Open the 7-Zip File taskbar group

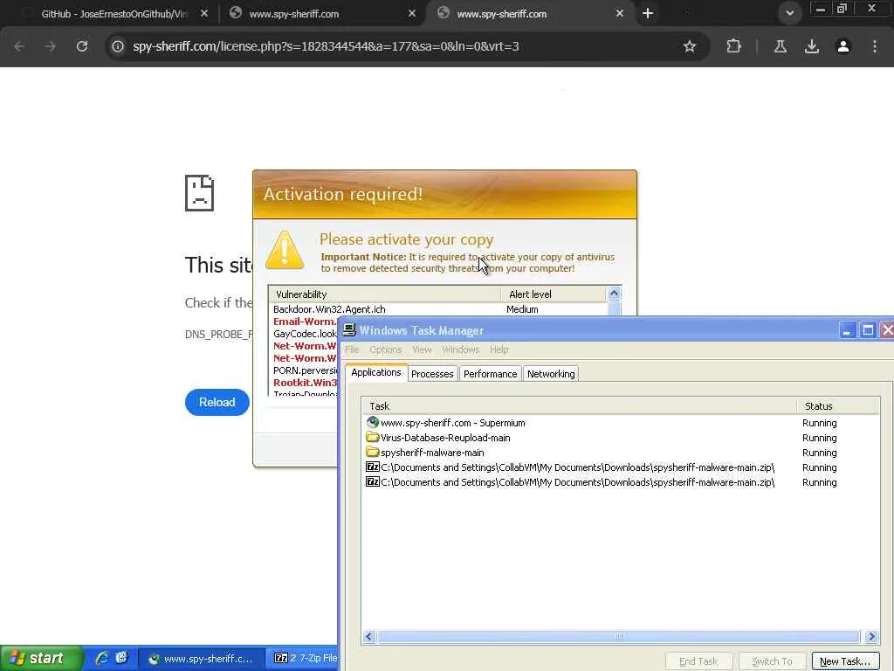tap(303, 659)
